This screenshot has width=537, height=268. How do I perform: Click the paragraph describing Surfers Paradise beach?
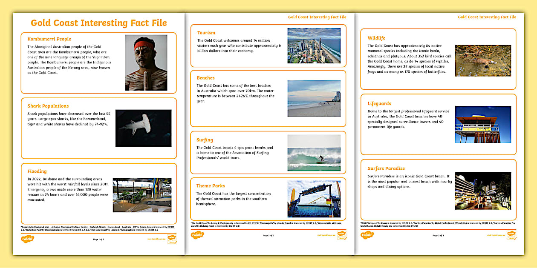(410, 181)
